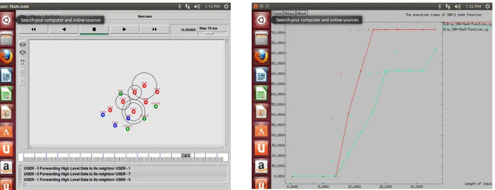Viewport: 495px width, 190px height.
Task: Select the zoom out icon in Nam sidebar
Action: coord(22,53)
